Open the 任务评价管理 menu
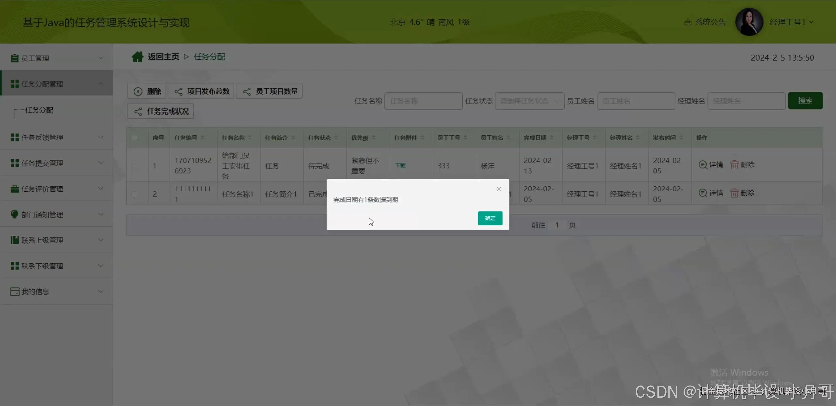Image resolution: width=836 pixels, height=406 pixels. [x=42, y=188]
